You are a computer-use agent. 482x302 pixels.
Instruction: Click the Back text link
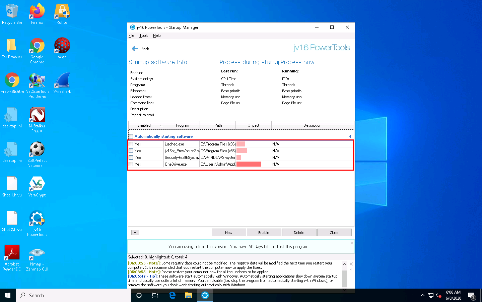click(x=145, y=49)
